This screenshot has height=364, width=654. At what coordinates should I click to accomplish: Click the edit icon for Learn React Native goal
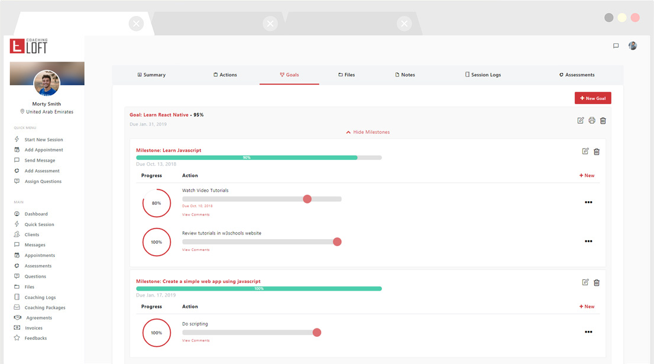point(581,121)
